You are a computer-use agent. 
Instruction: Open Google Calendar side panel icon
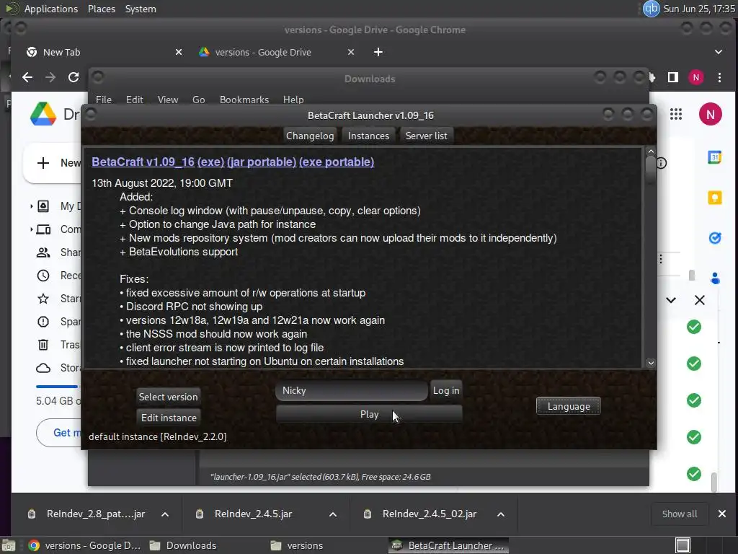coord(714,157)
